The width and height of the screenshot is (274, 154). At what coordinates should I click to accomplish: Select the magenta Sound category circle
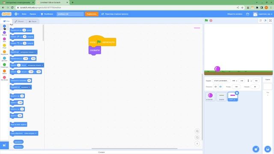[4, 39]
